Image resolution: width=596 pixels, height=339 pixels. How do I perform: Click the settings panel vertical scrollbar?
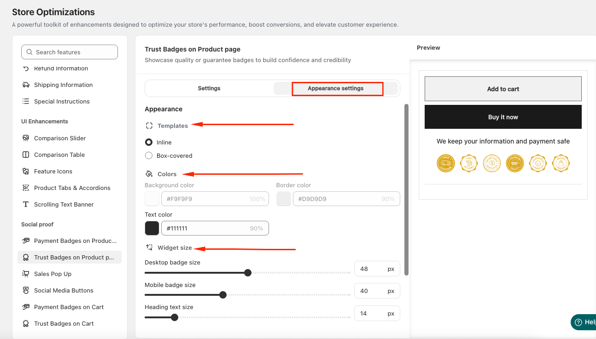(406, 190)
